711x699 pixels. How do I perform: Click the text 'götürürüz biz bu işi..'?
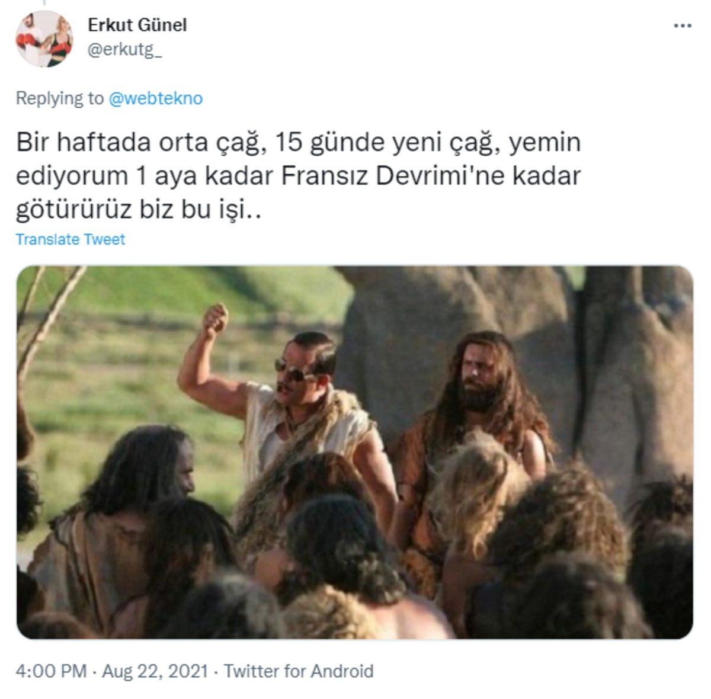138,210
